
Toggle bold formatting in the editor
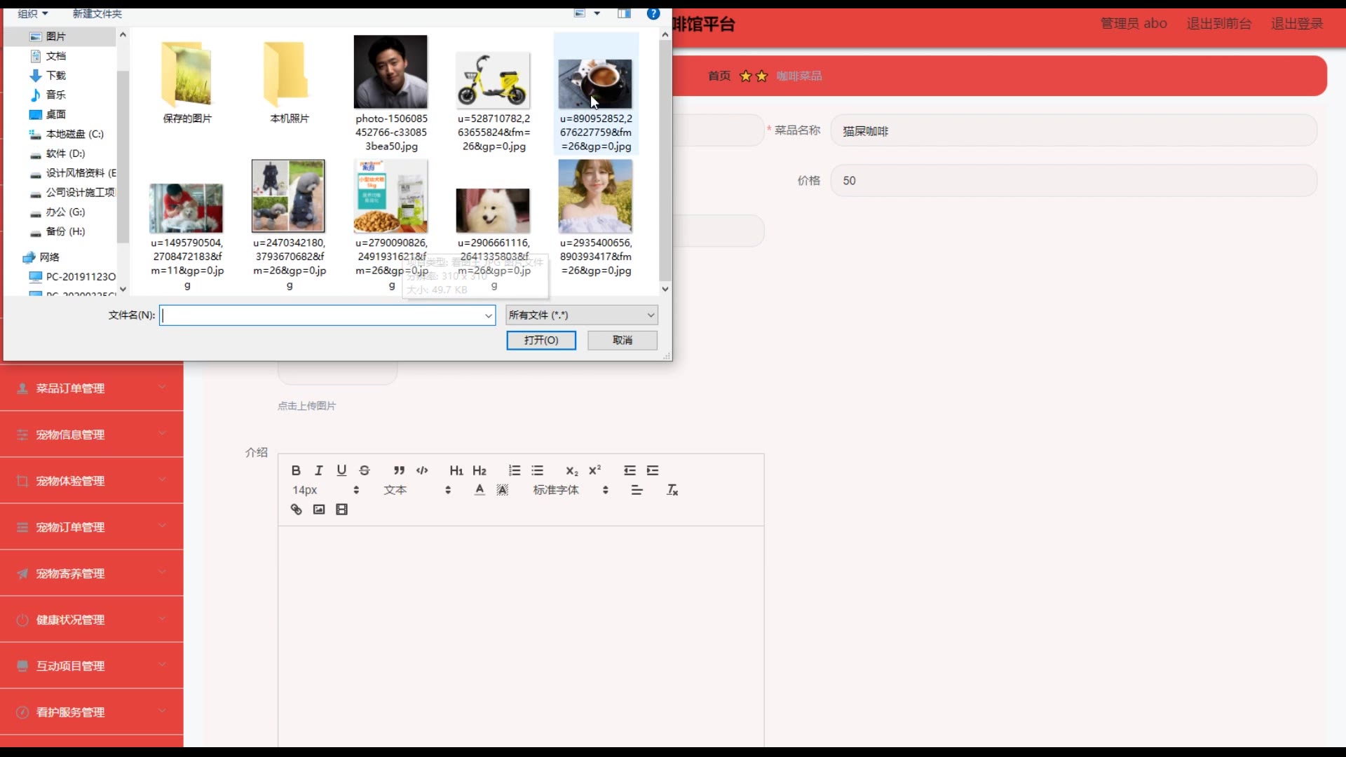pos(296,470)
